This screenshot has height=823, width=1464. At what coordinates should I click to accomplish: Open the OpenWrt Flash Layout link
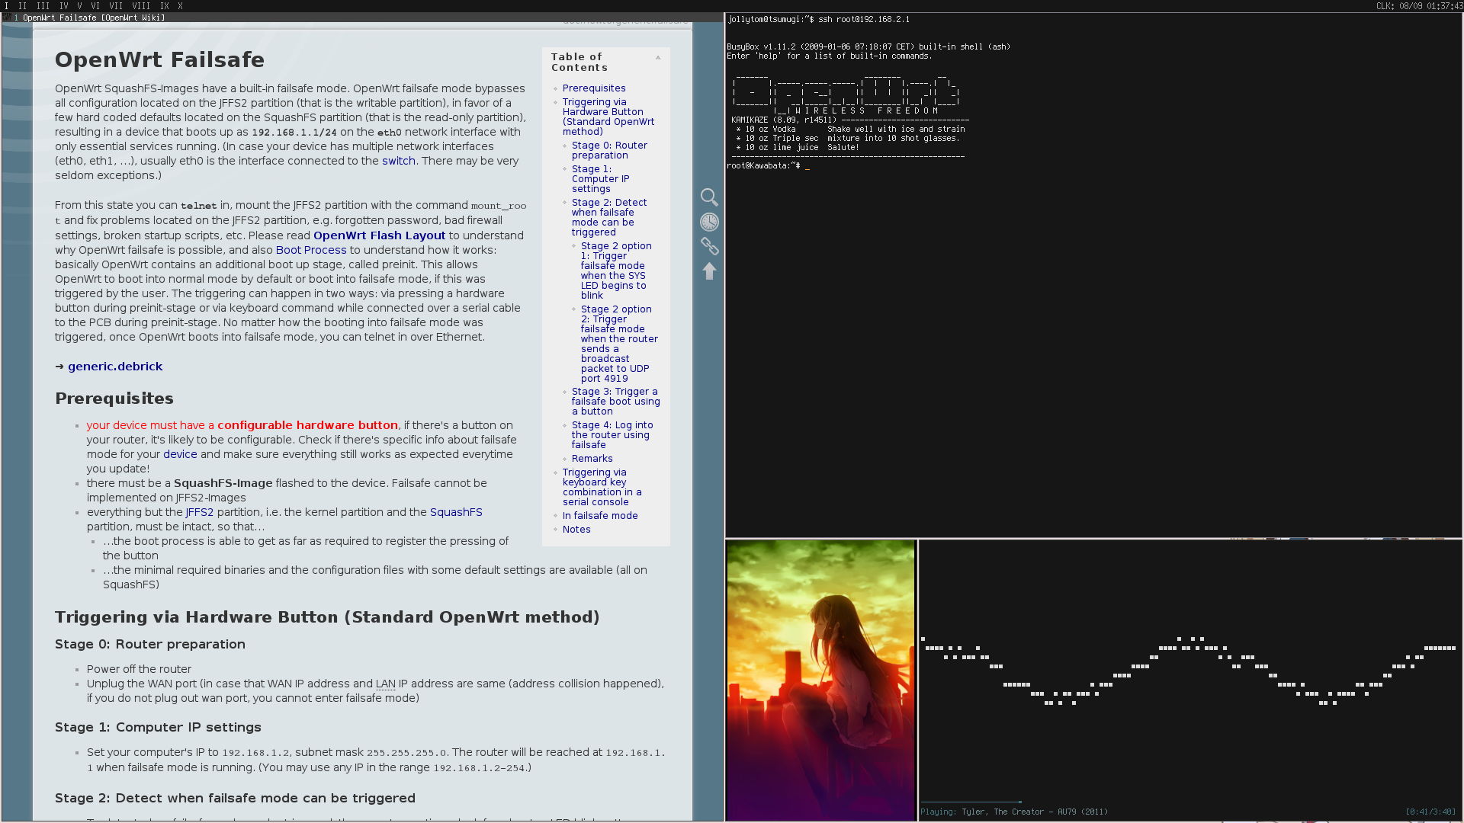pyautogui.click(x=379, y=235)
